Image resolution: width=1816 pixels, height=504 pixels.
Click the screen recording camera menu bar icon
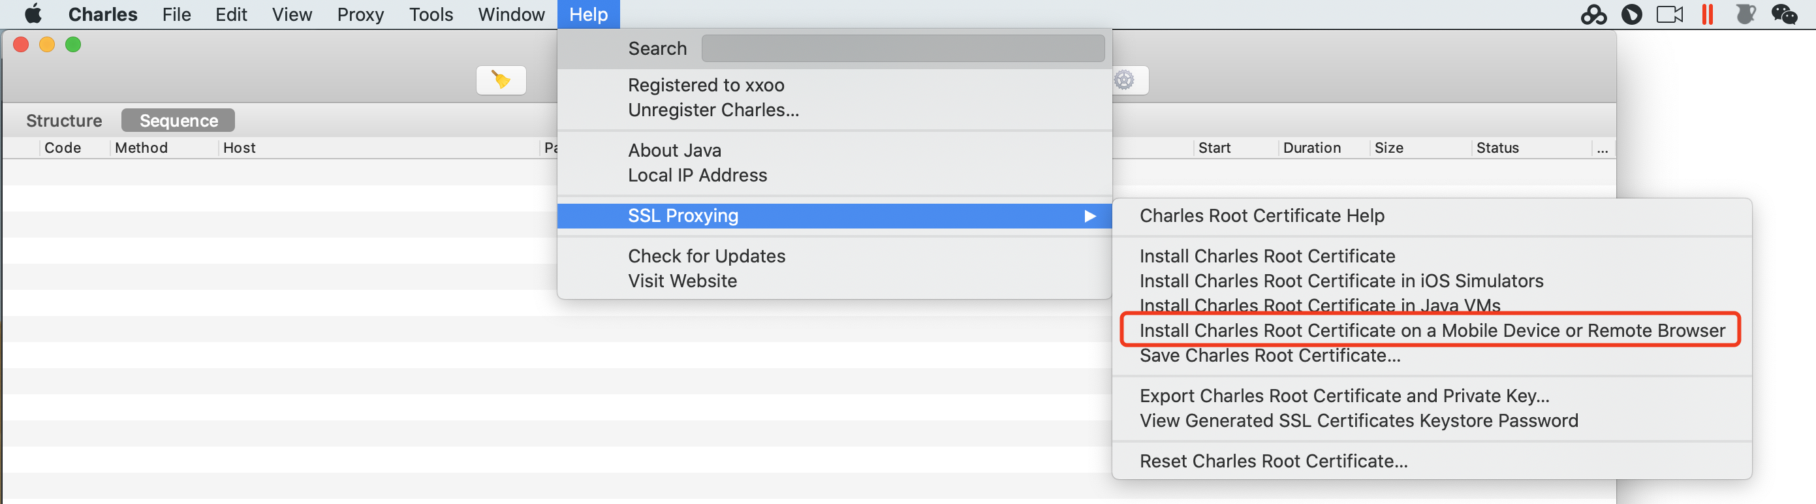click(1669, 14)
